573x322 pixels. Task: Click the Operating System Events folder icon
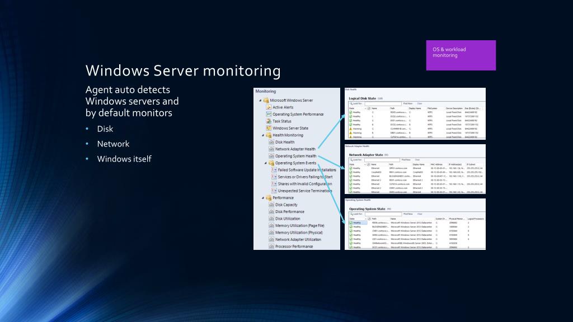[x=271, y=163]
